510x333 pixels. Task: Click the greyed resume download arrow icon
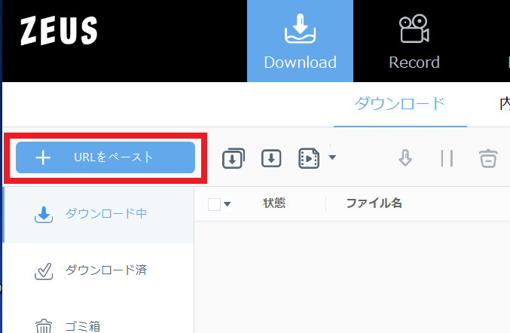point(405,158)
